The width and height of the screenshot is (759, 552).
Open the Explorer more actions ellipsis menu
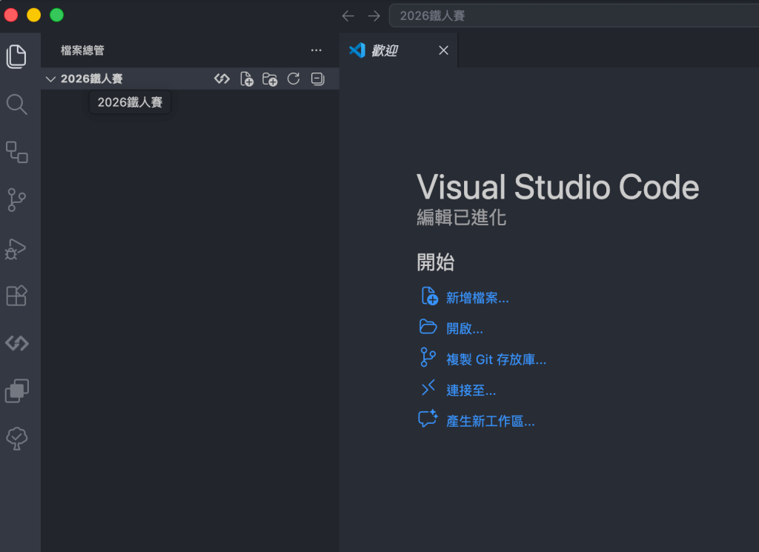(x=316, y=50)
